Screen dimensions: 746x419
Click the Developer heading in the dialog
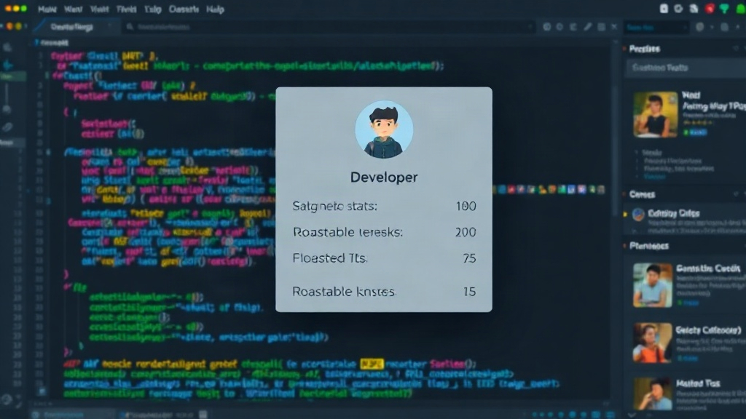[384, 177]
